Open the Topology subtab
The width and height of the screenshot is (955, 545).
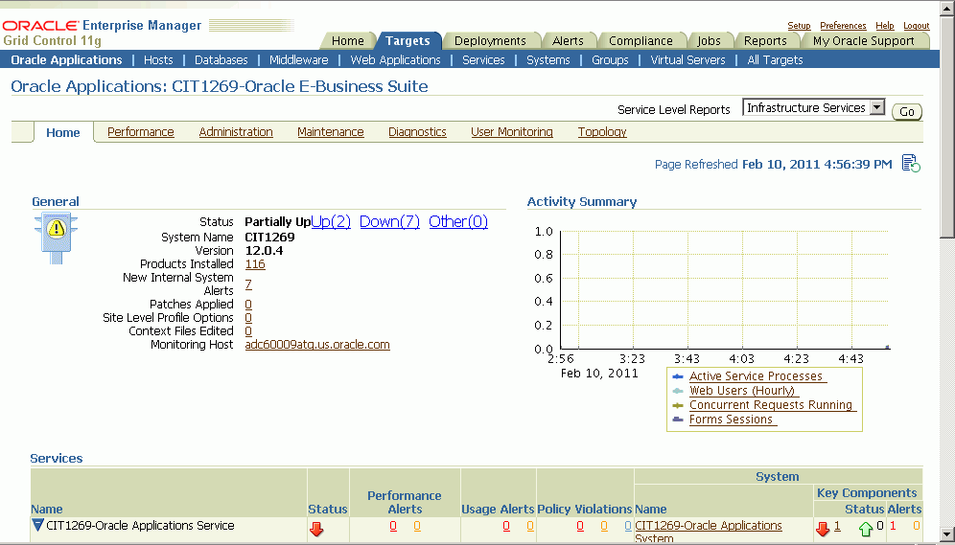click(x=602, y=132)
